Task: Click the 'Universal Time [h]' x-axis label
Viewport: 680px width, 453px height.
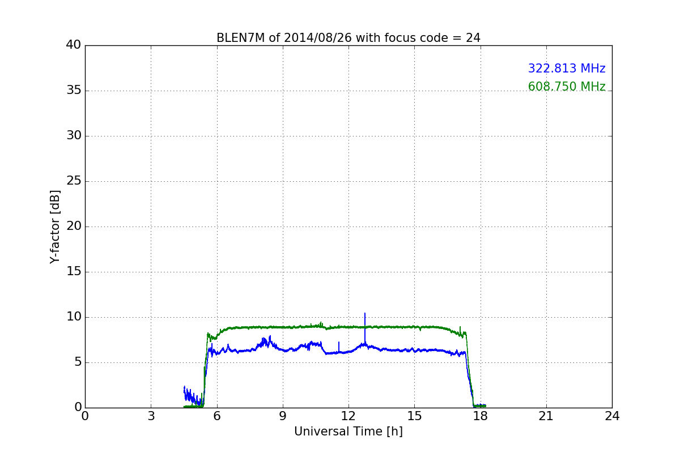Action: coord(348,431)
